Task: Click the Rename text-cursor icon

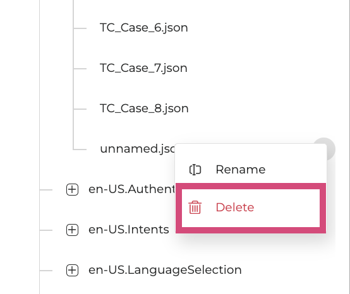Action: pyautogui.click(x=195, y=170)
